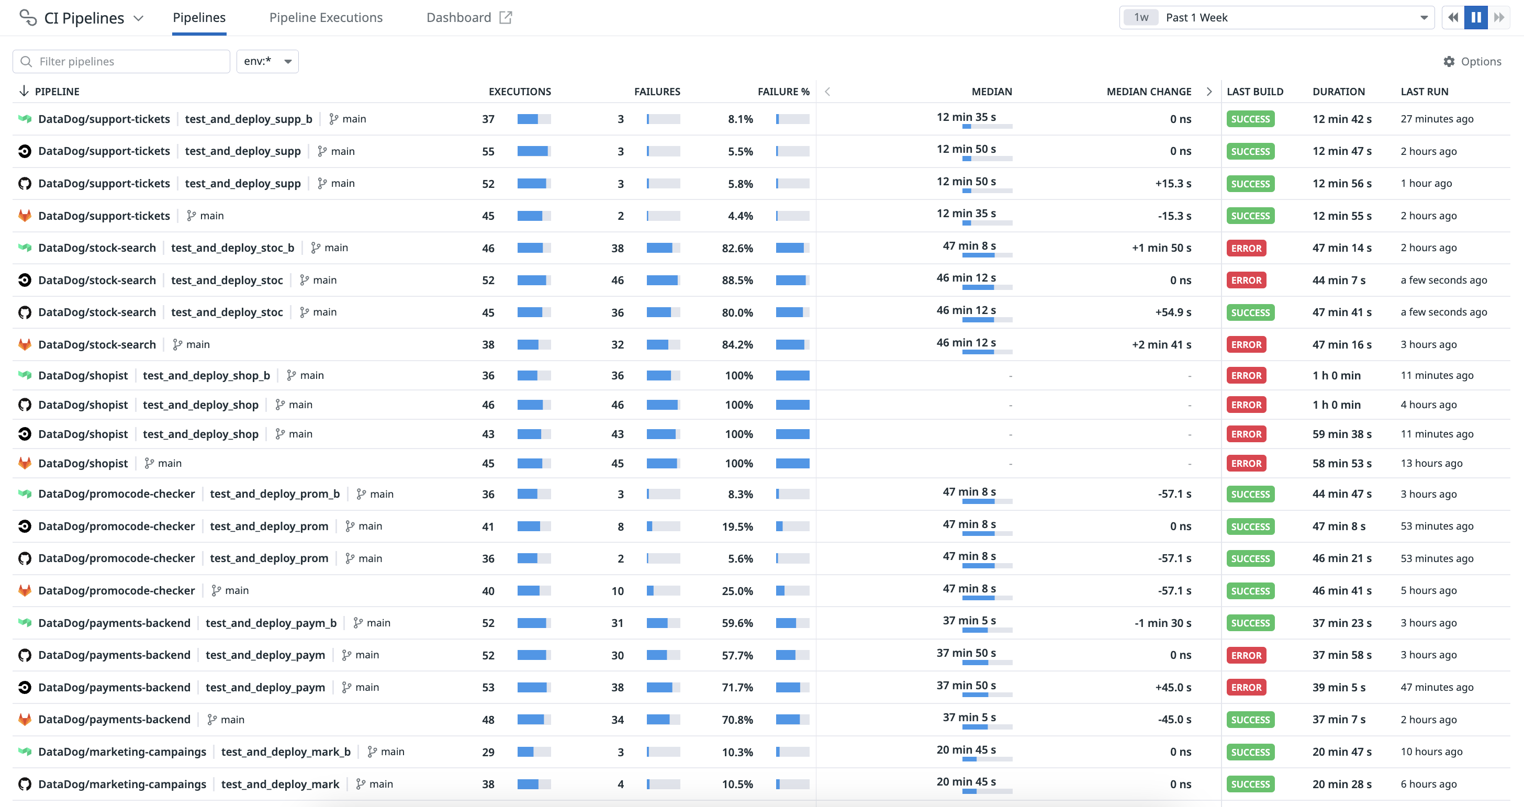Open the Past 1 Week time range dropdown
1524x807 pixels.
[x=1276, y=18]
